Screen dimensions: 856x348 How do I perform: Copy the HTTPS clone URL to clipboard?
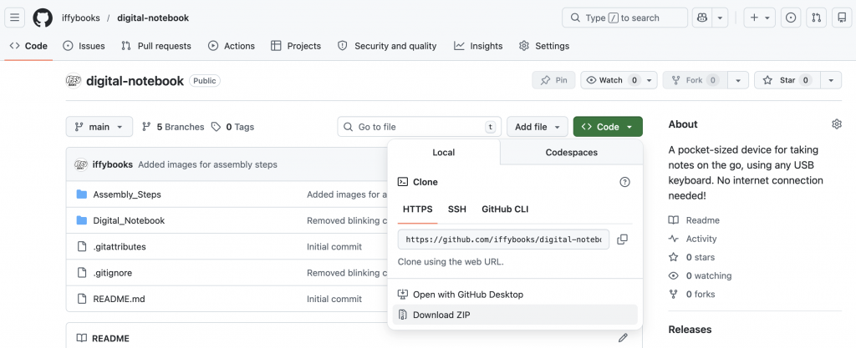pyautogui.click(x=622, y=240)
